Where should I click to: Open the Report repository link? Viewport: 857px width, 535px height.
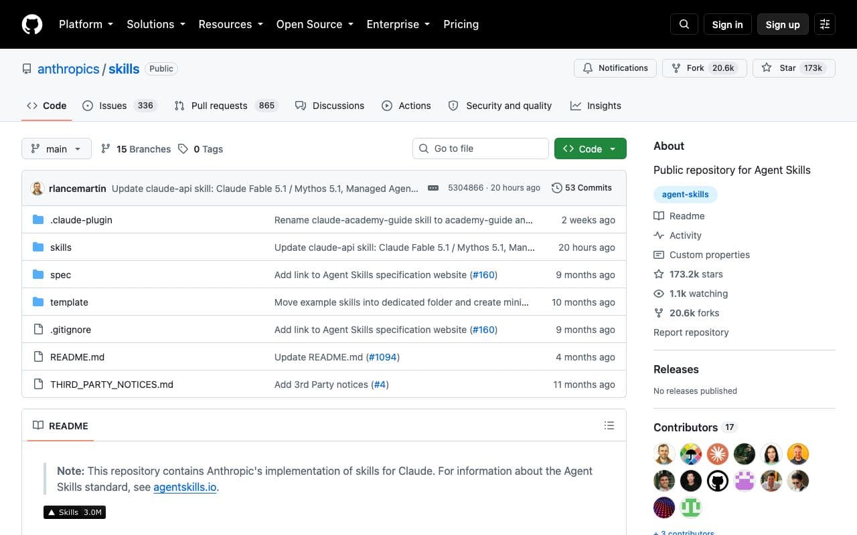[691, 332]
